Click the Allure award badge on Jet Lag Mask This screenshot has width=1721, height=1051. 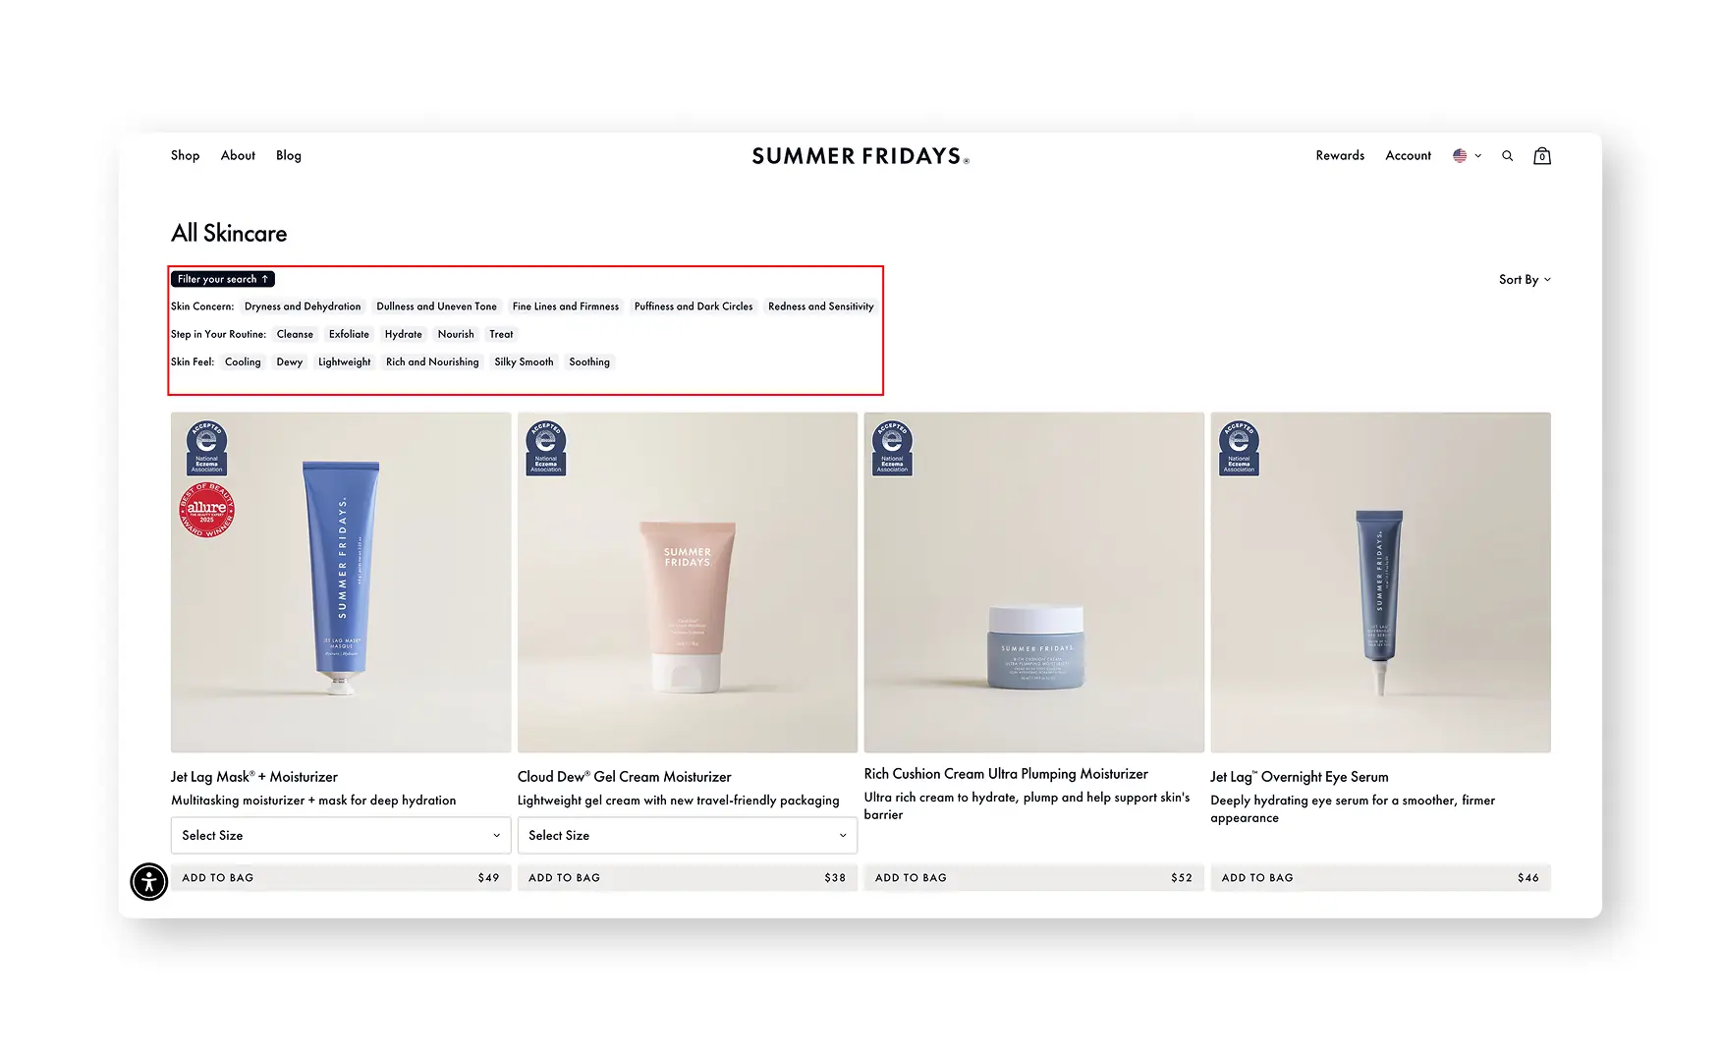[206, 510]
